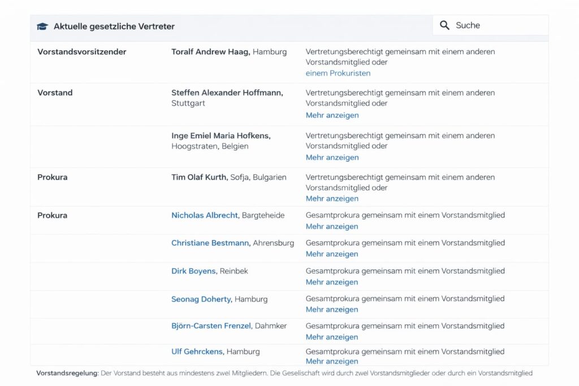Click the magnifying glass search icon
This screenshot has width=579, height=386.
pyautogui.click(x=444, y=25)
